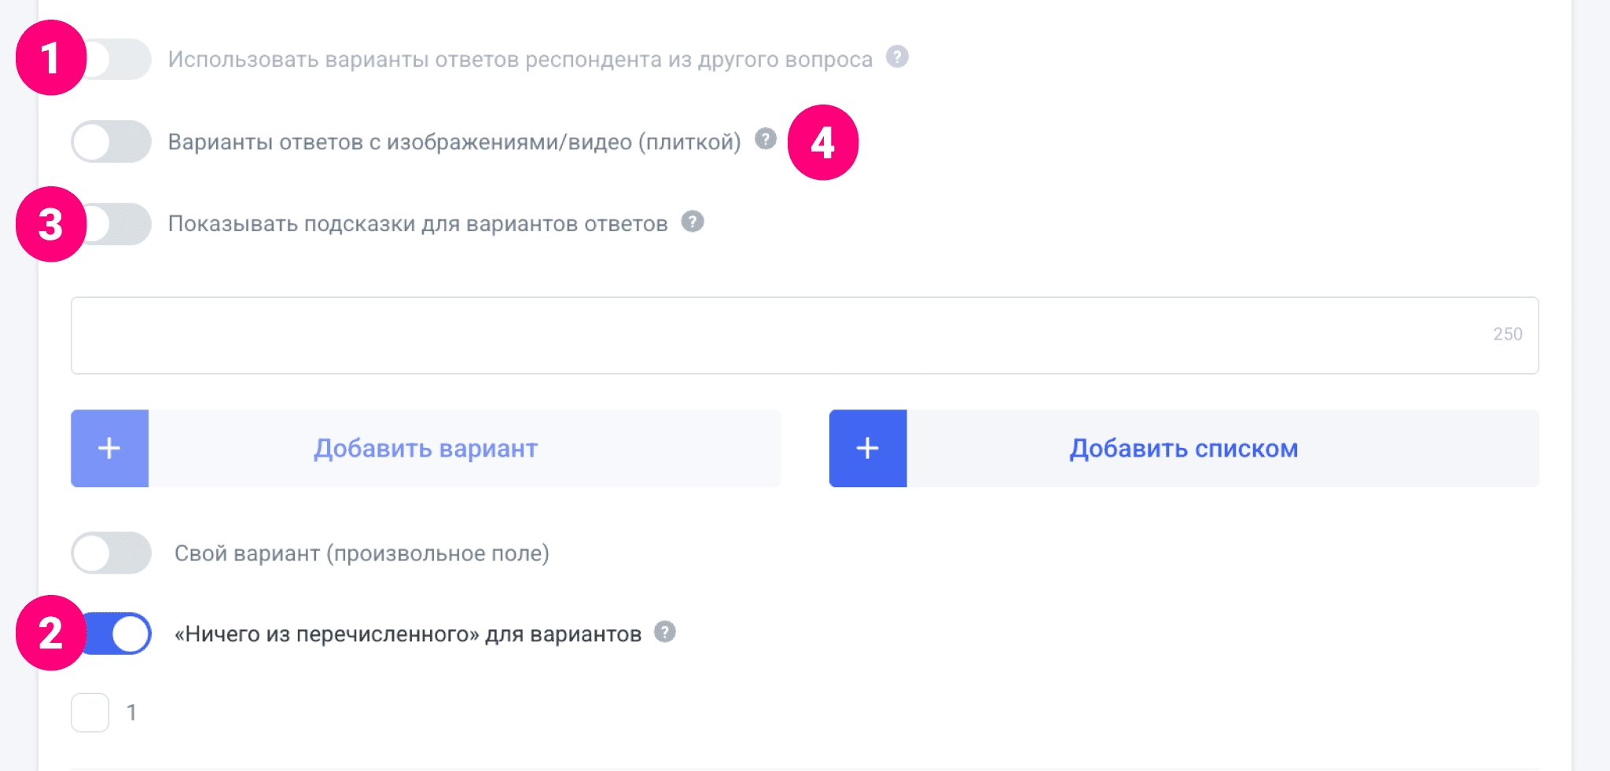Open help tooltip for "Показывать подсказки" option

(693, 222)
